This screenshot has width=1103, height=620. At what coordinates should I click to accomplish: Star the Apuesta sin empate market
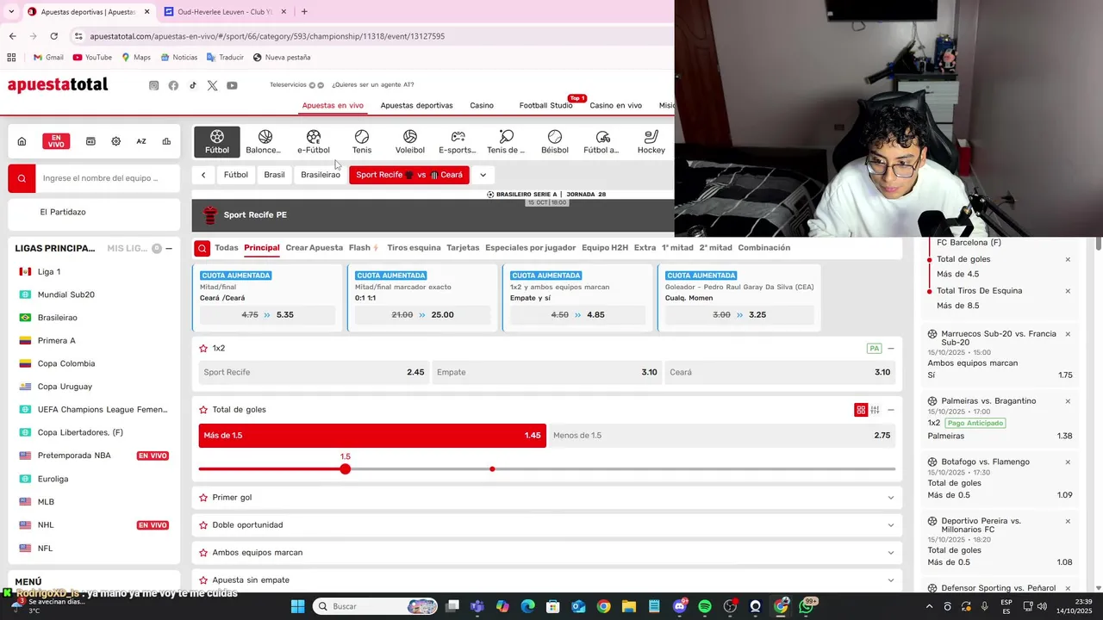(x=203, y=580)
